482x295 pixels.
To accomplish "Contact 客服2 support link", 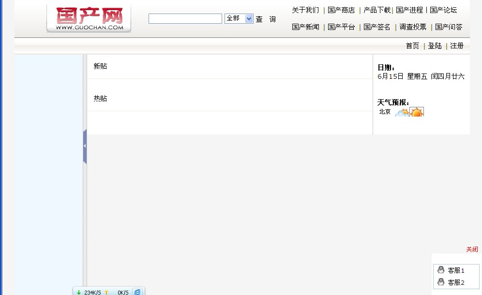I will click(456, 282).
